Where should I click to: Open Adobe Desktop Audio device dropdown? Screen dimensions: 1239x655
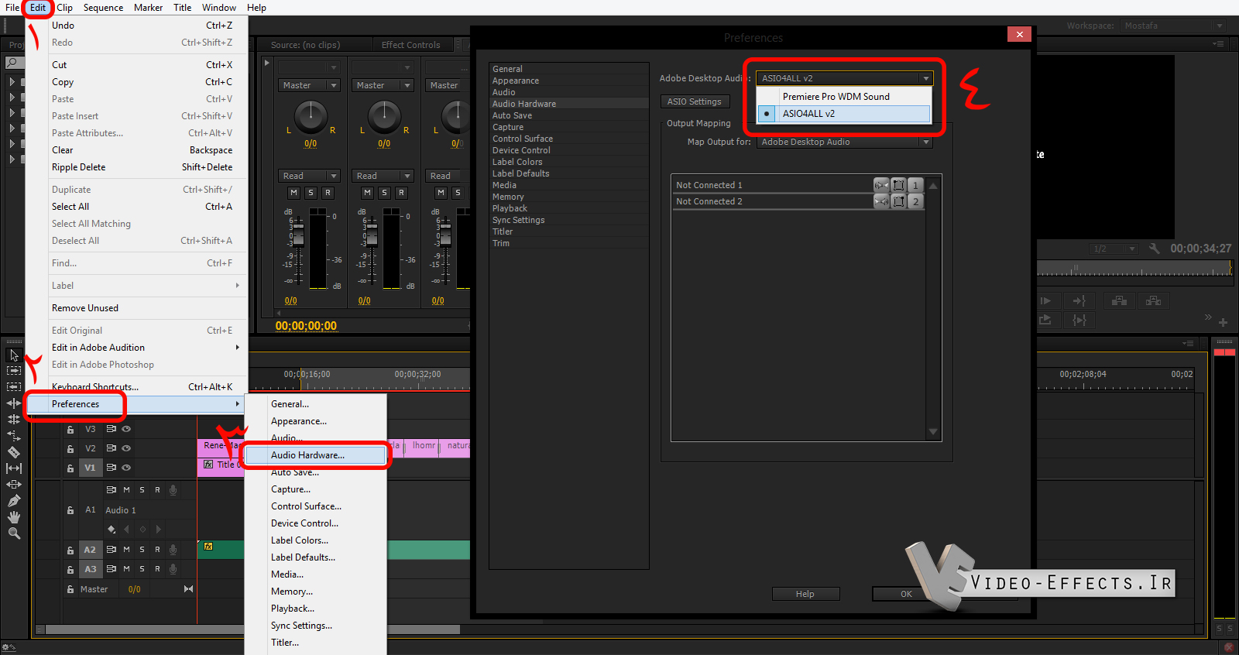[845, 78]
